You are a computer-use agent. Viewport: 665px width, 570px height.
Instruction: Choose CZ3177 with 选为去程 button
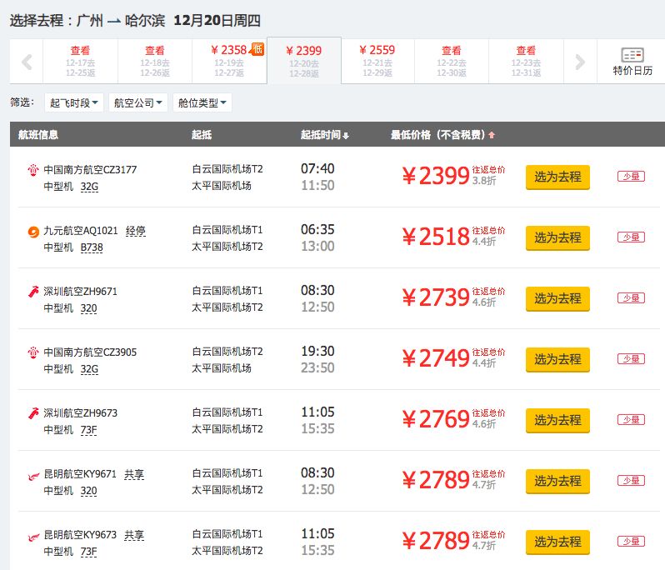click(557, 177)
